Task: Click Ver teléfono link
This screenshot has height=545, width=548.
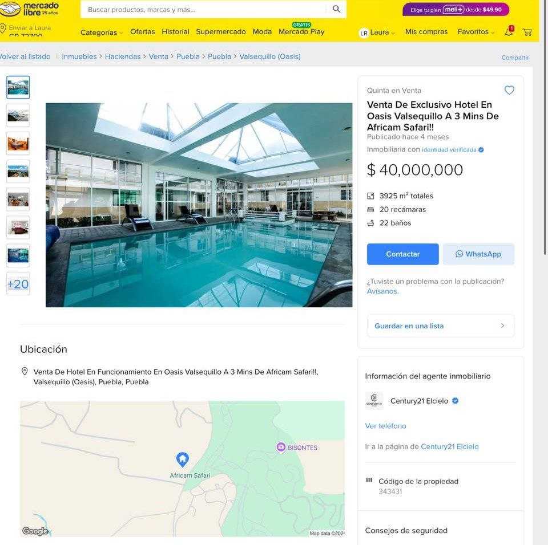Action: coord(385,426)
